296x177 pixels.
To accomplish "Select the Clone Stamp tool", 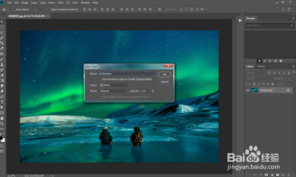I will (x=2, y=64).
